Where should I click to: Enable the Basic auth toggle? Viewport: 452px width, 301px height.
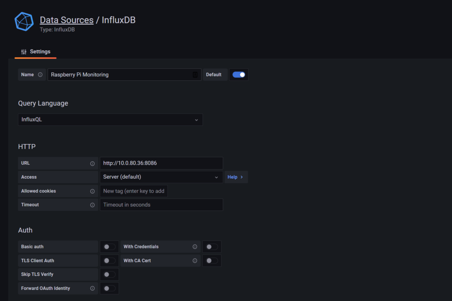tap(109, 247)
